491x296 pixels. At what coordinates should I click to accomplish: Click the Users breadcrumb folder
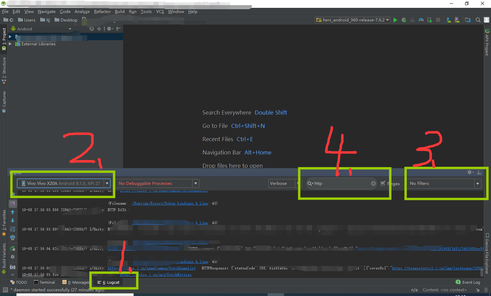pos(27,20)
